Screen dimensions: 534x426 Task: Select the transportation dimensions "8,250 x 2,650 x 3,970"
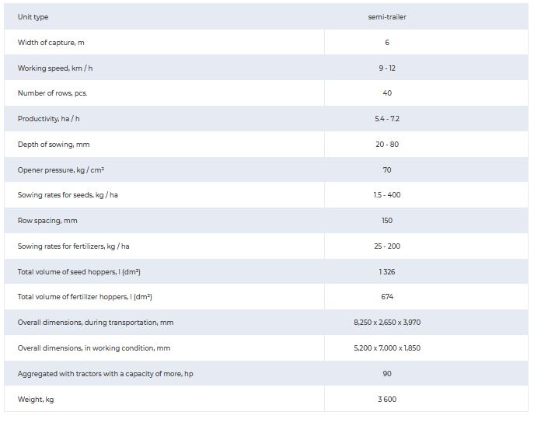(387, 323)
